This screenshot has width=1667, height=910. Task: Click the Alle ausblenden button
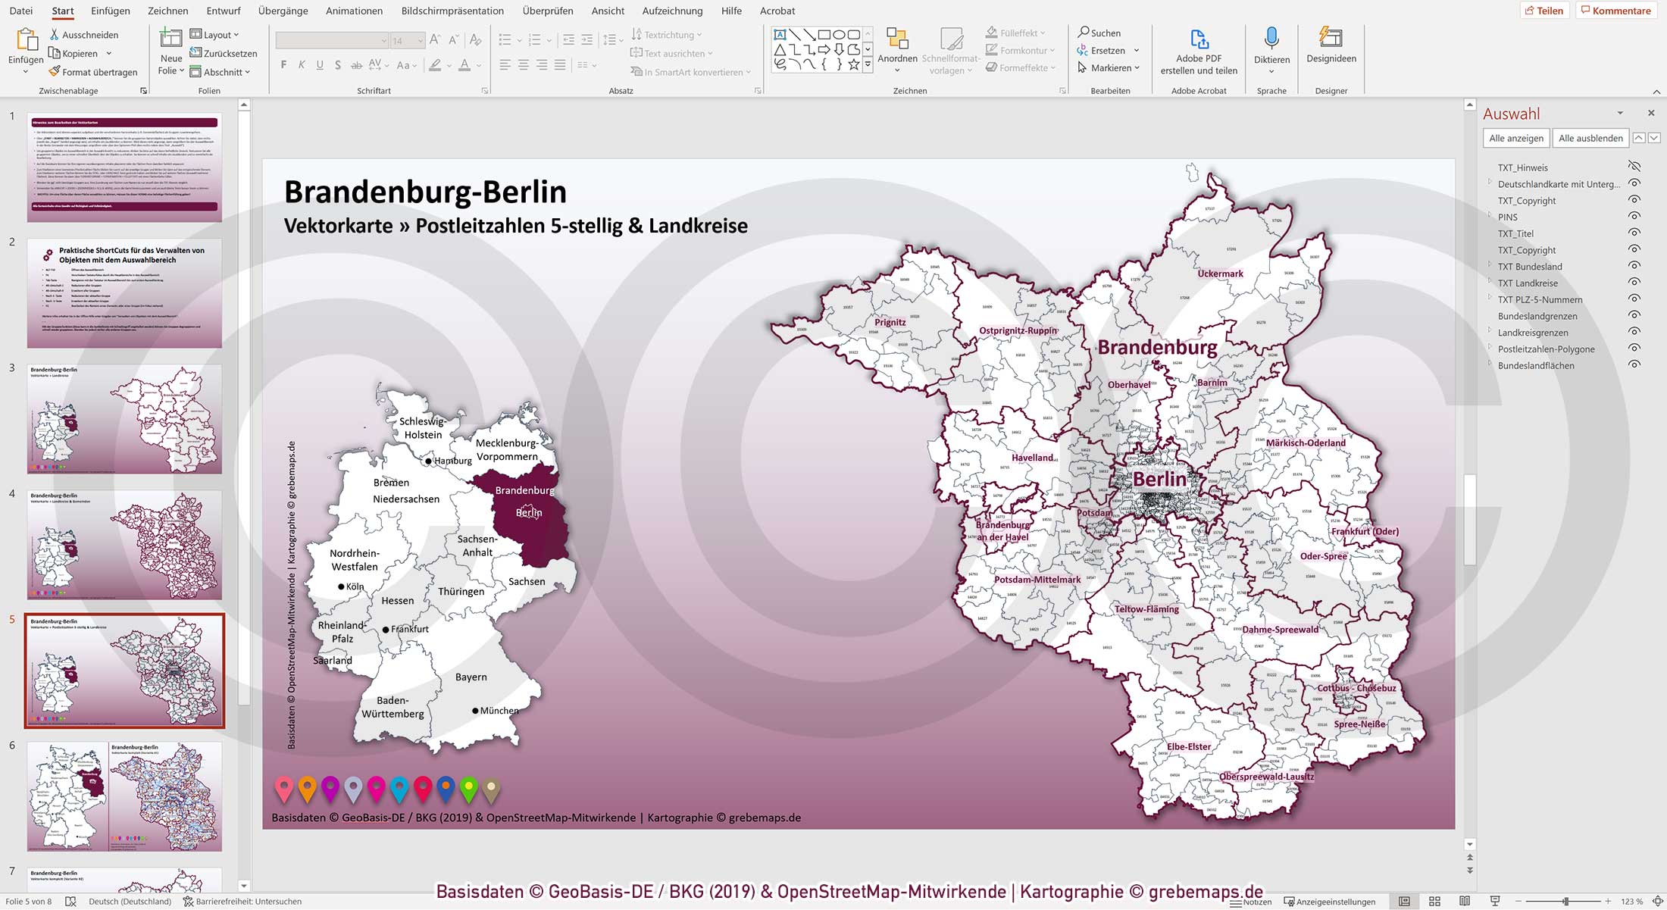(1590, 138)
